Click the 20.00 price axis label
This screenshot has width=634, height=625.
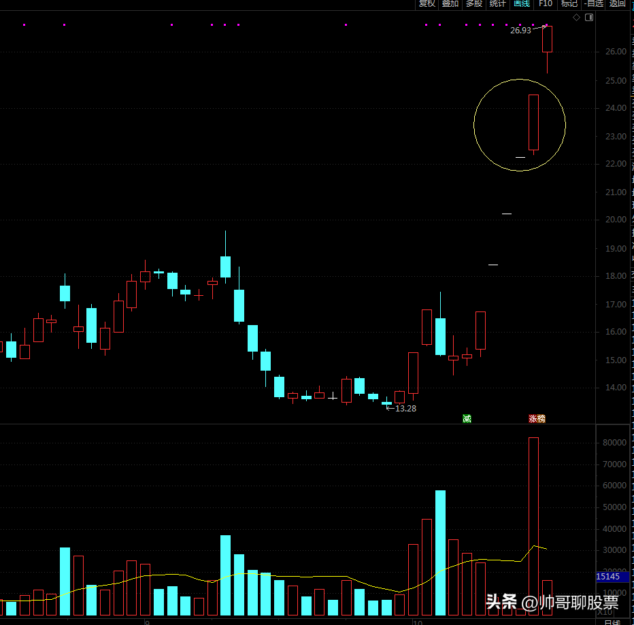pyautogui.click(x=616, y=219)
